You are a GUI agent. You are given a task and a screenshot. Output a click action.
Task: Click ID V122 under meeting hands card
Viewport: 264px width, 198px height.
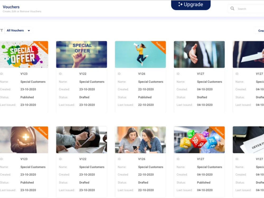pos(83,159)
